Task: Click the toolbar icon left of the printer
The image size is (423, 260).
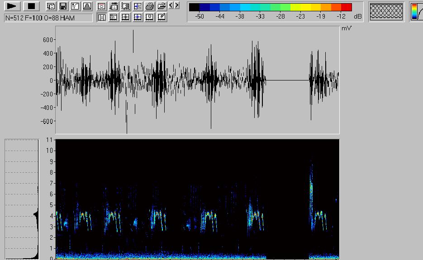Action: (138, 6)
